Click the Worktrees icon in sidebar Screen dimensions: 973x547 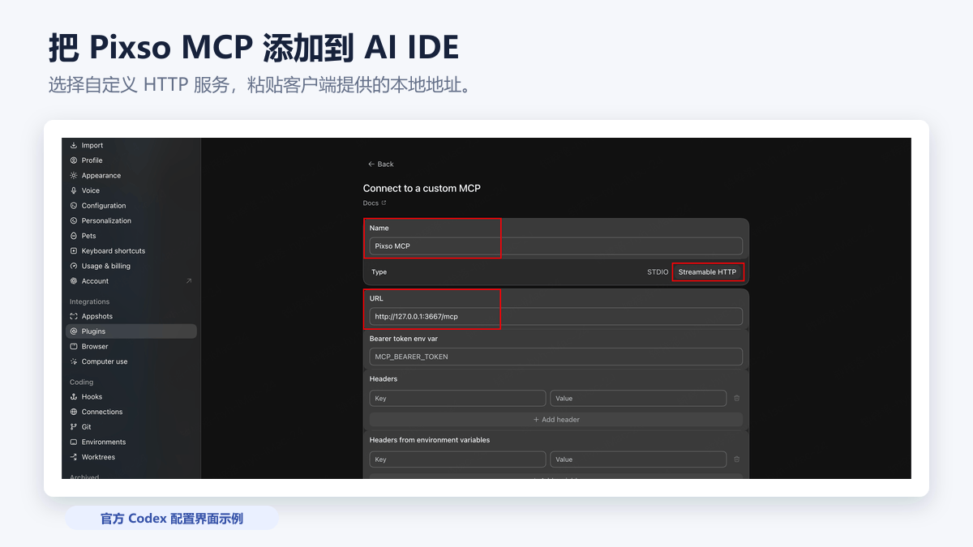coord(74,457)
